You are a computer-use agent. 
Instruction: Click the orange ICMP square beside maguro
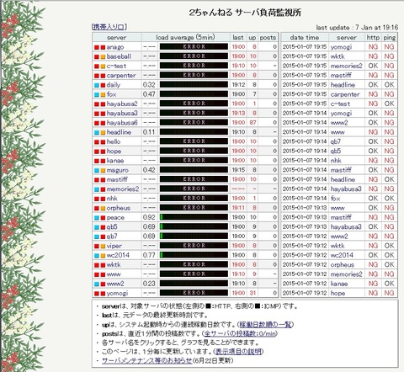point(103,171)
